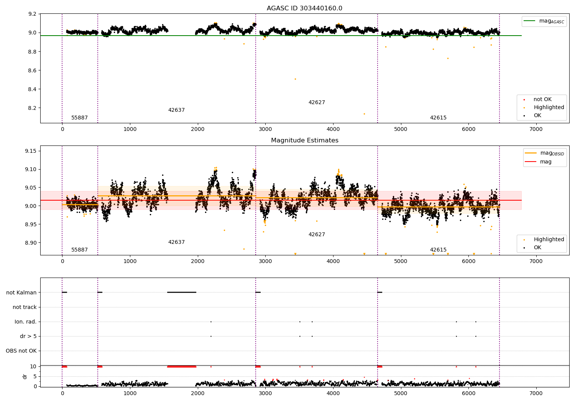This screenshot has width=575, height=402.
Task: Click the Magnitude Estimates subplot title
Action: (x=304, y=141)
